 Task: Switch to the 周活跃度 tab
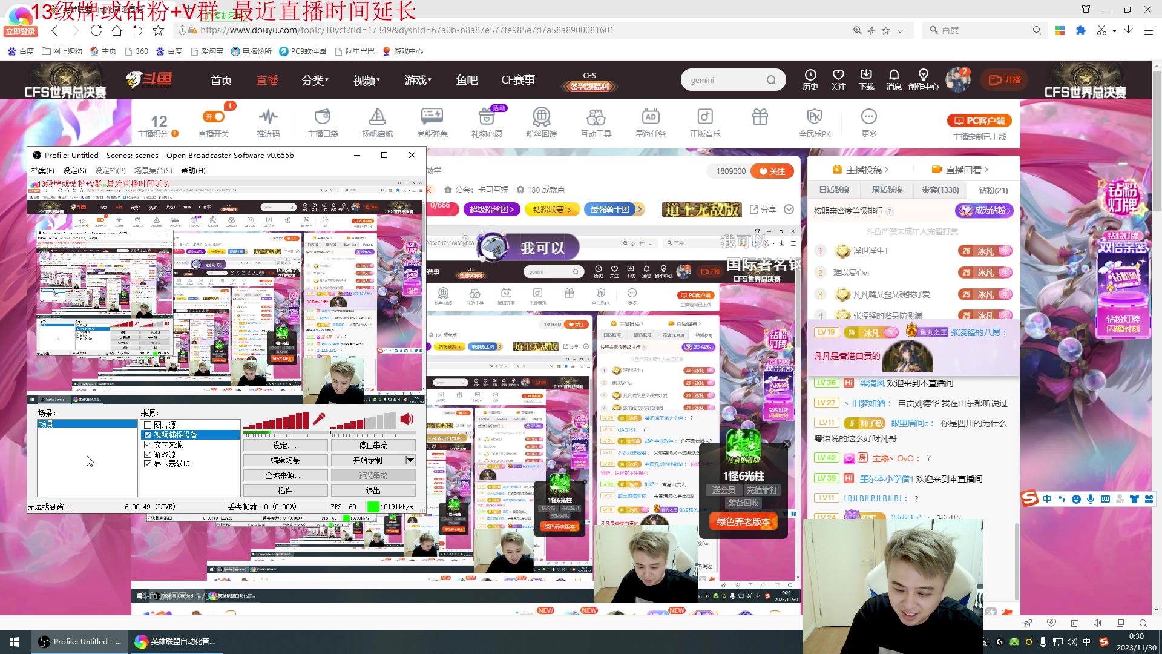pos(887,190)
